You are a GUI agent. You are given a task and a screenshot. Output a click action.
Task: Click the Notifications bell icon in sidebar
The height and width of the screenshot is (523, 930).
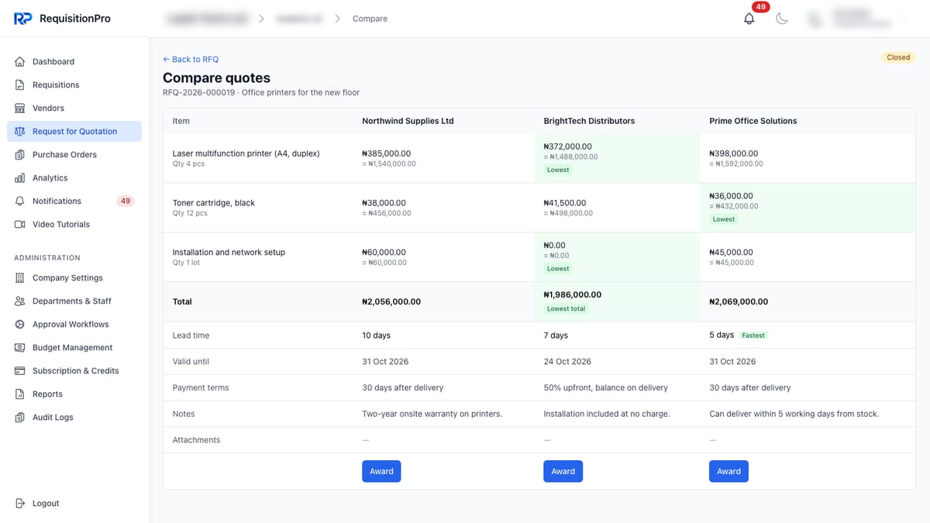(20, 201)
